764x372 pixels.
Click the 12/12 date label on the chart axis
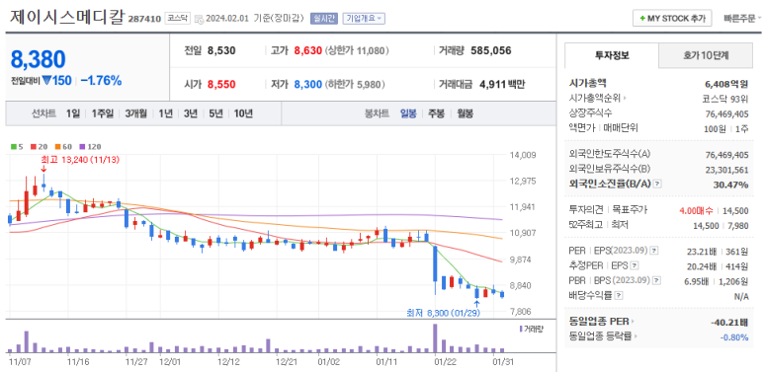pos(228,362)
